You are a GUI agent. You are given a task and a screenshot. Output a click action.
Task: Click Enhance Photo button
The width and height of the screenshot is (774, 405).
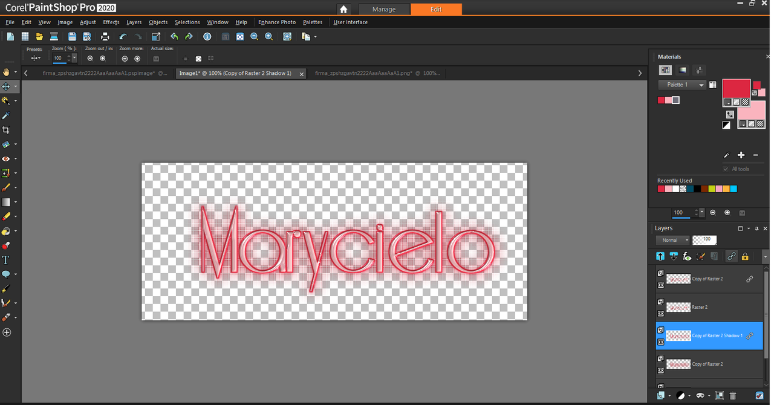pos(277,22)
